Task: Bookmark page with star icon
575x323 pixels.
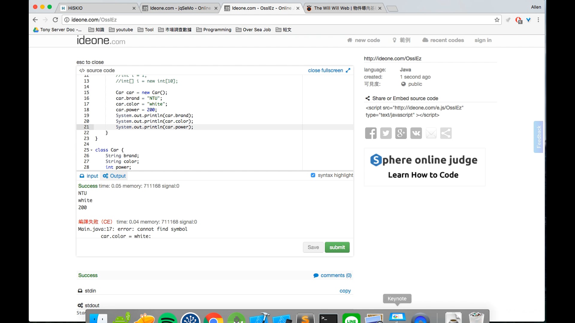Action: [x=497, y=20]
